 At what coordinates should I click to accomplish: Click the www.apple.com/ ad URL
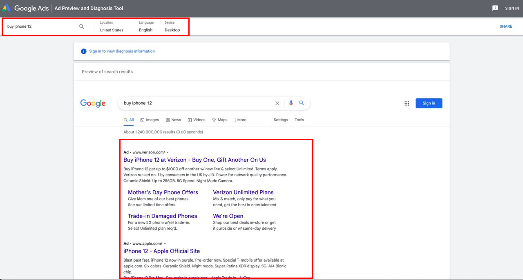click(x=147, y=244)
